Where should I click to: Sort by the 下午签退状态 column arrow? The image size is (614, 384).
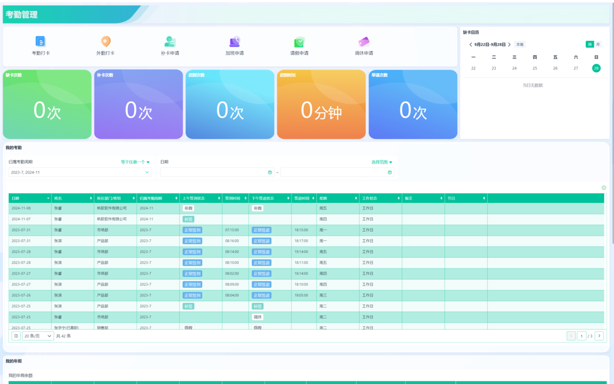[x=288, y=198]
